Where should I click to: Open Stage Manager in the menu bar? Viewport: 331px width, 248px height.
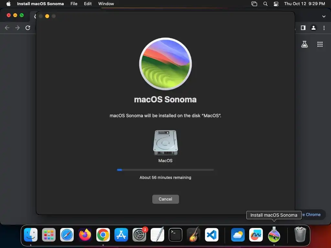[x=254, y=4]
